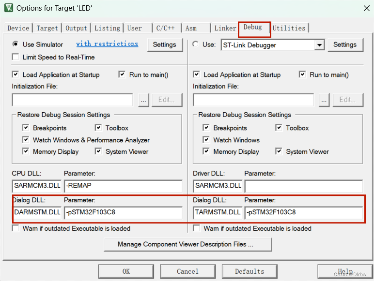
Task: Toggle simulator Memory Display checkbox
Action: pos(26,151)
